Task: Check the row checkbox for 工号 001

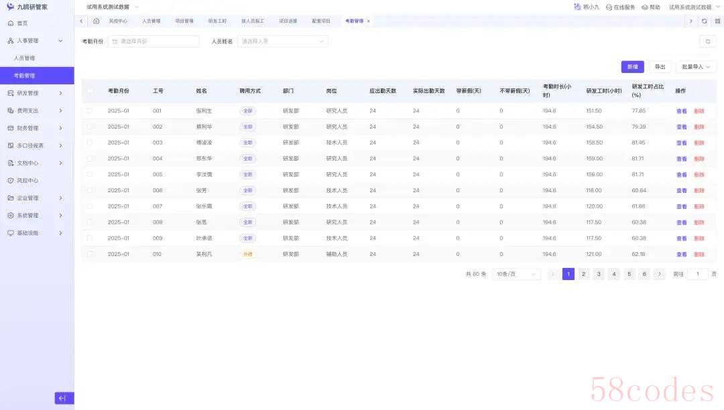Action: (90, 111)
